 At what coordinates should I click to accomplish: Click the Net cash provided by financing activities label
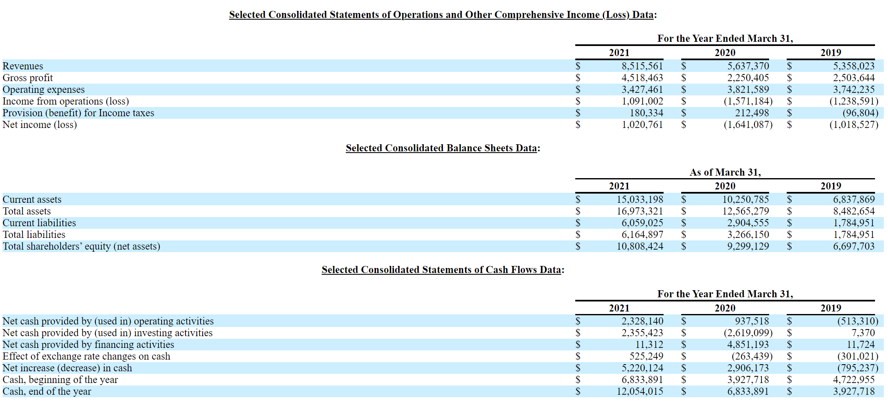tap(88, 345)
